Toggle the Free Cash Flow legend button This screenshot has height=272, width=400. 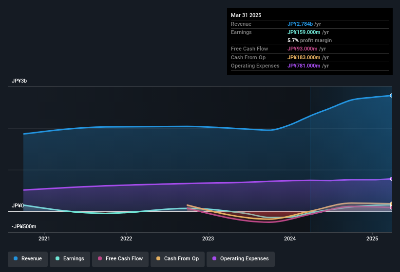pos(120,259)
